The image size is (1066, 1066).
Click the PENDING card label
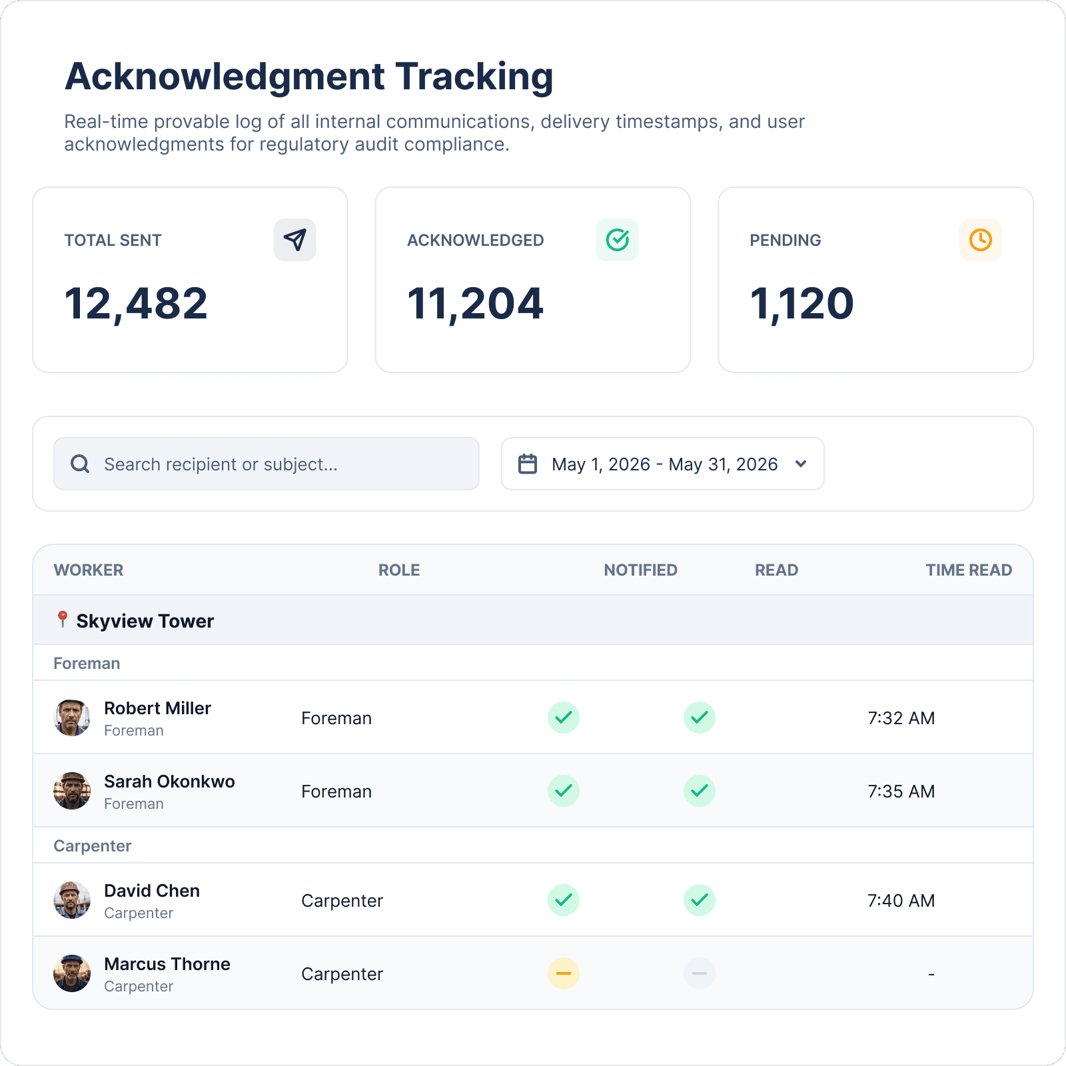786,241
